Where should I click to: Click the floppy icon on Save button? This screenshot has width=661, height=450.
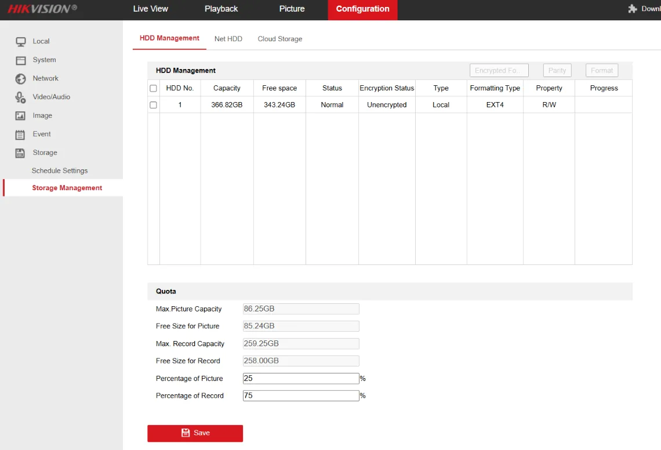pyautogui.click(x=186, y=433)
